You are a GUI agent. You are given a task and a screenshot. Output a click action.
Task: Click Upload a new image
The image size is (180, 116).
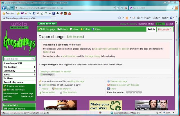point(15,90)
